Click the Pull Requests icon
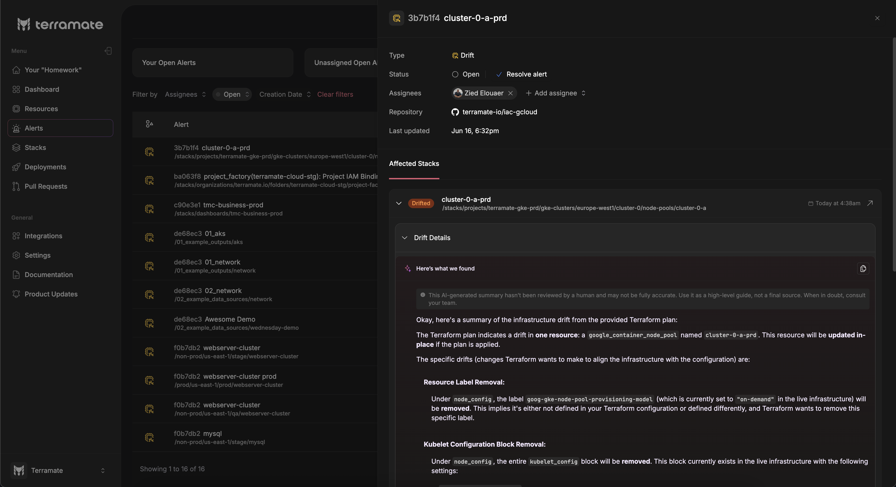The width and height of the screenshot is (896, 487). pyautogui.click(x=16, y=186)
